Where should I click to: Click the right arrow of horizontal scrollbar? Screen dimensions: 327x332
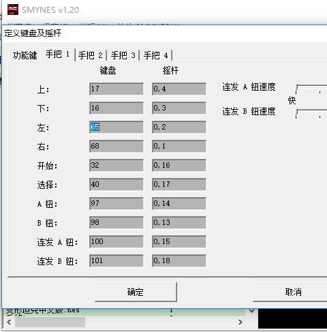click(x=240, y=322)
